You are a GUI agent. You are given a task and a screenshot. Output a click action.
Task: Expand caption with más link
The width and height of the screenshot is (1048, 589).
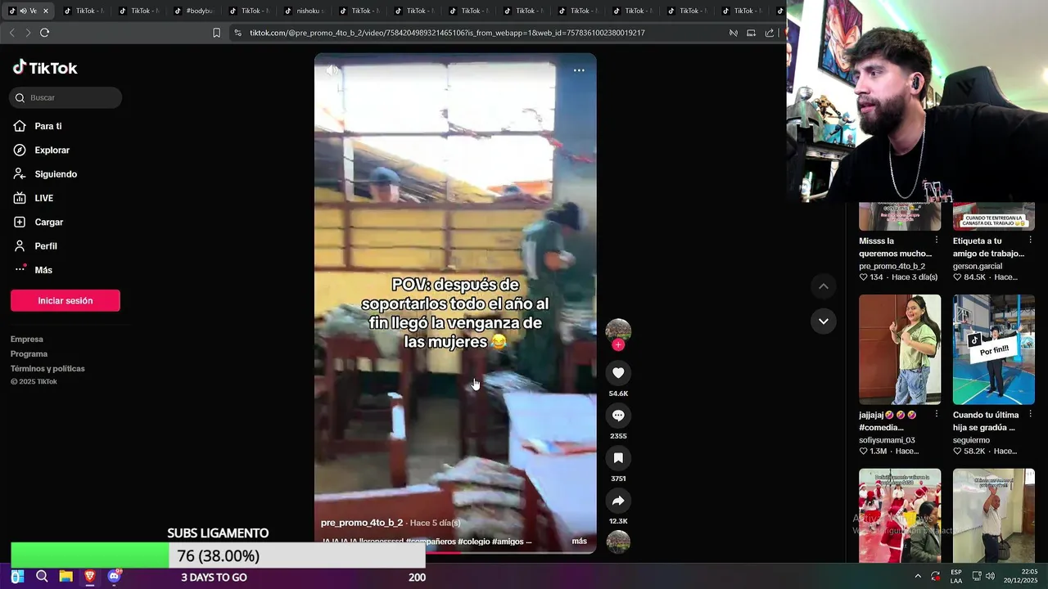pos(579,542)
